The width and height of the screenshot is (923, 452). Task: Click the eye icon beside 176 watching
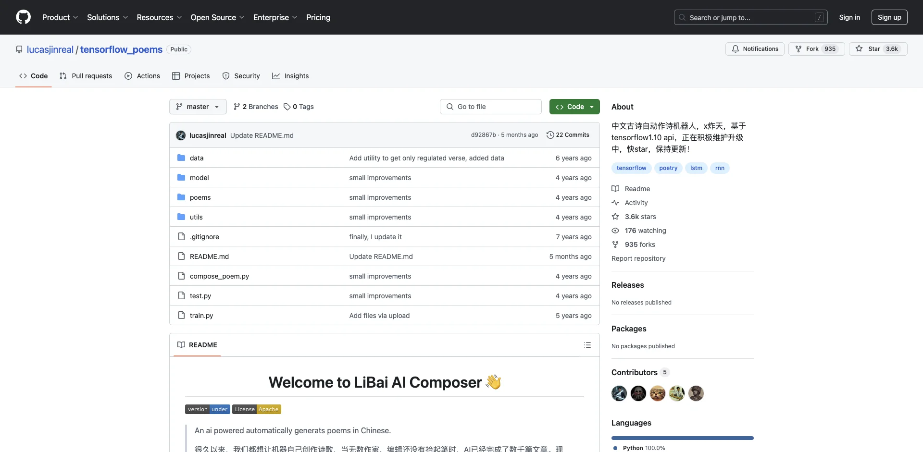coord(615,231)
